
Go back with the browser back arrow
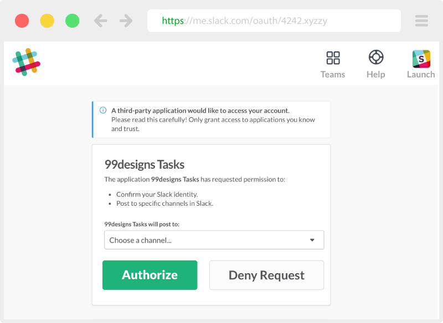coord(101,20)
